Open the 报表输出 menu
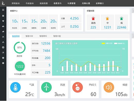Viewport: 134px width, 101px height. tap(100, 3)
